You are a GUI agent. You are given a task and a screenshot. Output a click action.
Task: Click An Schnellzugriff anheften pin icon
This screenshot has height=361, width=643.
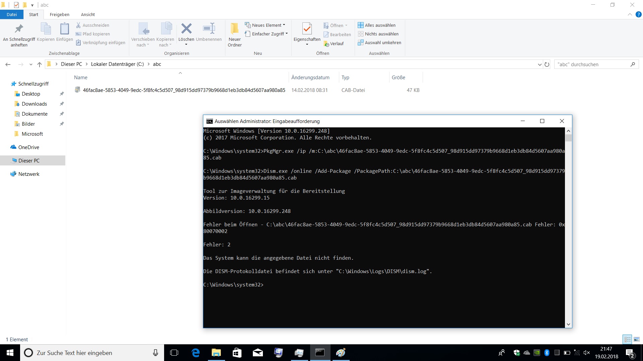tap(19, 29)
